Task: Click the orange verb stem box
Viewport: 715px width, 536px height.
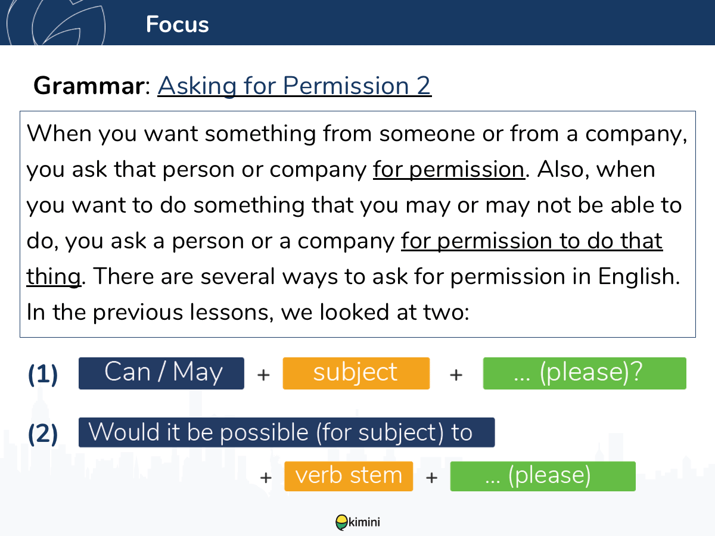Action: point(349,476)
